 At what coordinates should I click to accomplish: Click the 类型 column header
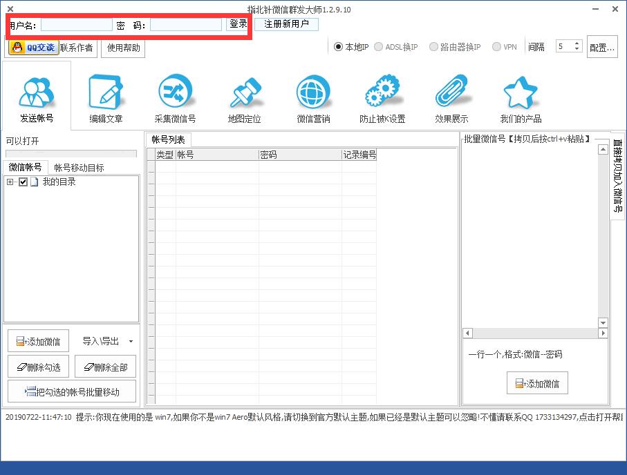[x=165, y=155]
